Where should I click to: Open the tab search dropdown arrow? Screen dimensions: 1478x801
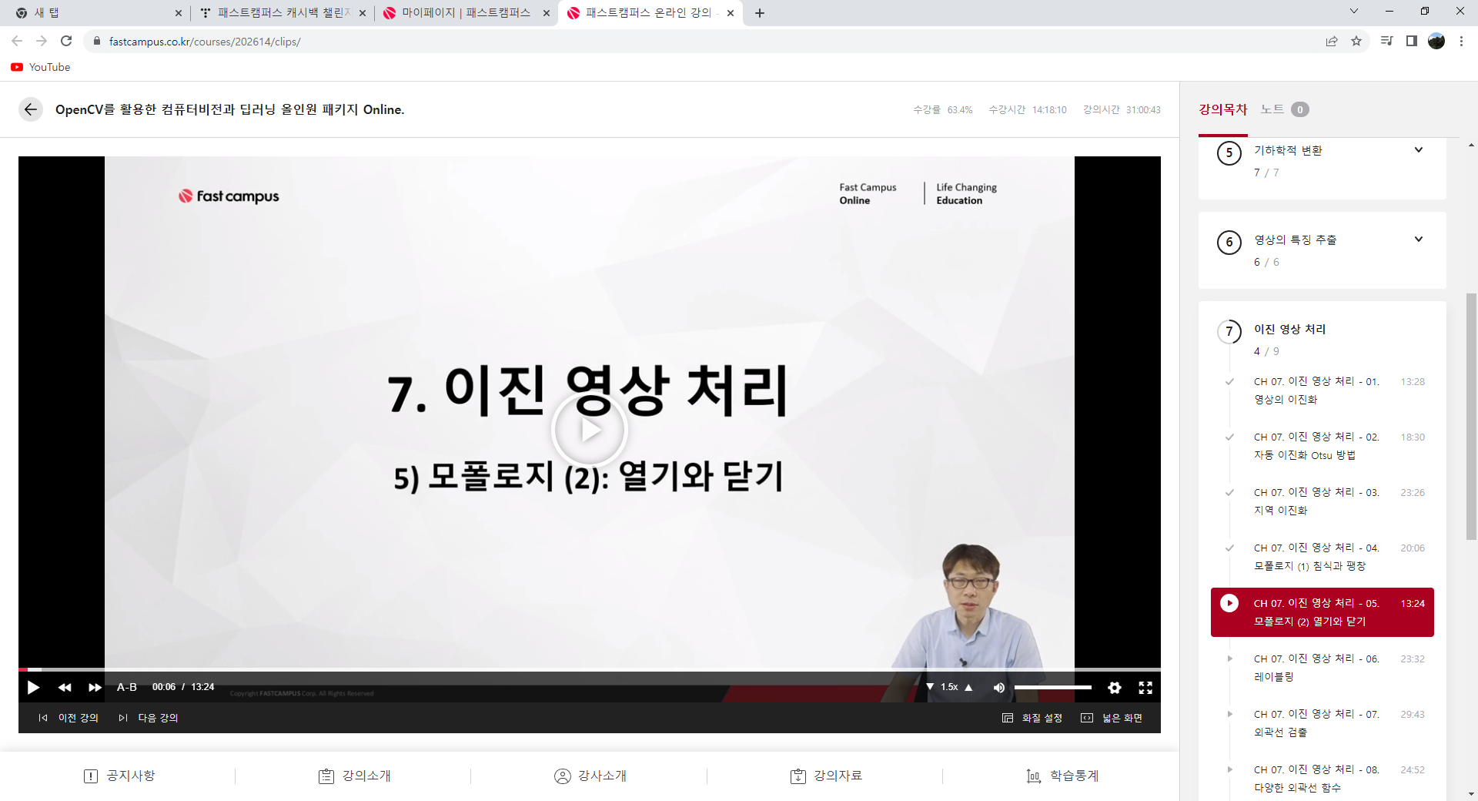[x=1354, y=11]
